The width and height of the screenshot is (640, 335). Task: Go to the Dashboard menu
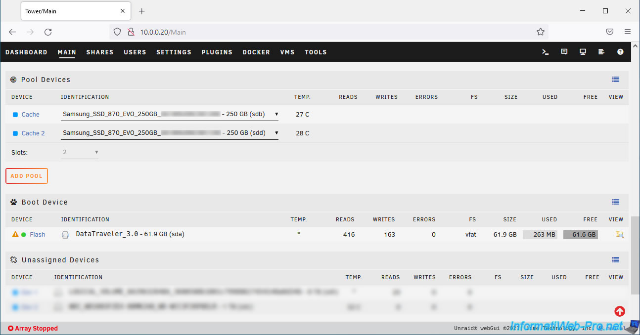pyautogui.click(x=26, y=52)
